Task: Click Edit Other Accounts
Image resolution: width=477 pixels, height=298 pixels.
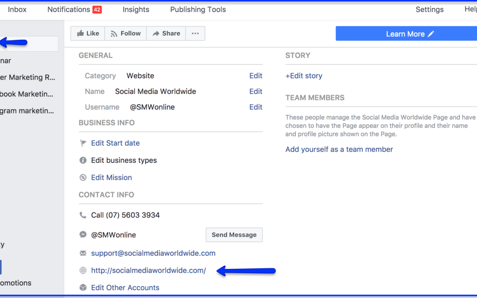Action: (125, 288)
